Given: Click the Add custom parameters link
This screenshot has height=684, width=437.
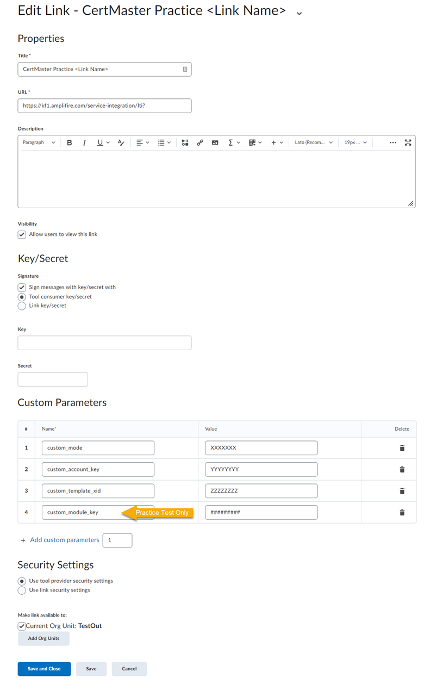Looking at the screenshot, I should [64, 540].
